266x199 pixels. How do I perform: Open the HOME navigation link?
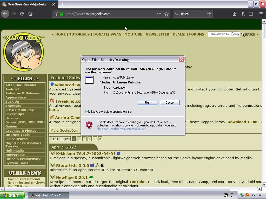coord(60,34)
